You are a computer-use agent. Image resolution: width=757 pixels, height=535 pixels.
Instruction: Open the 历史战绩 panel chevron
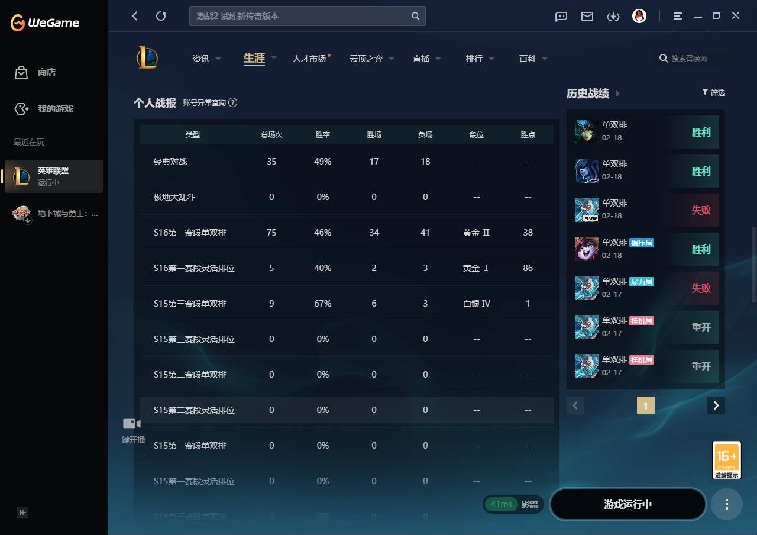tap(617, 94)
